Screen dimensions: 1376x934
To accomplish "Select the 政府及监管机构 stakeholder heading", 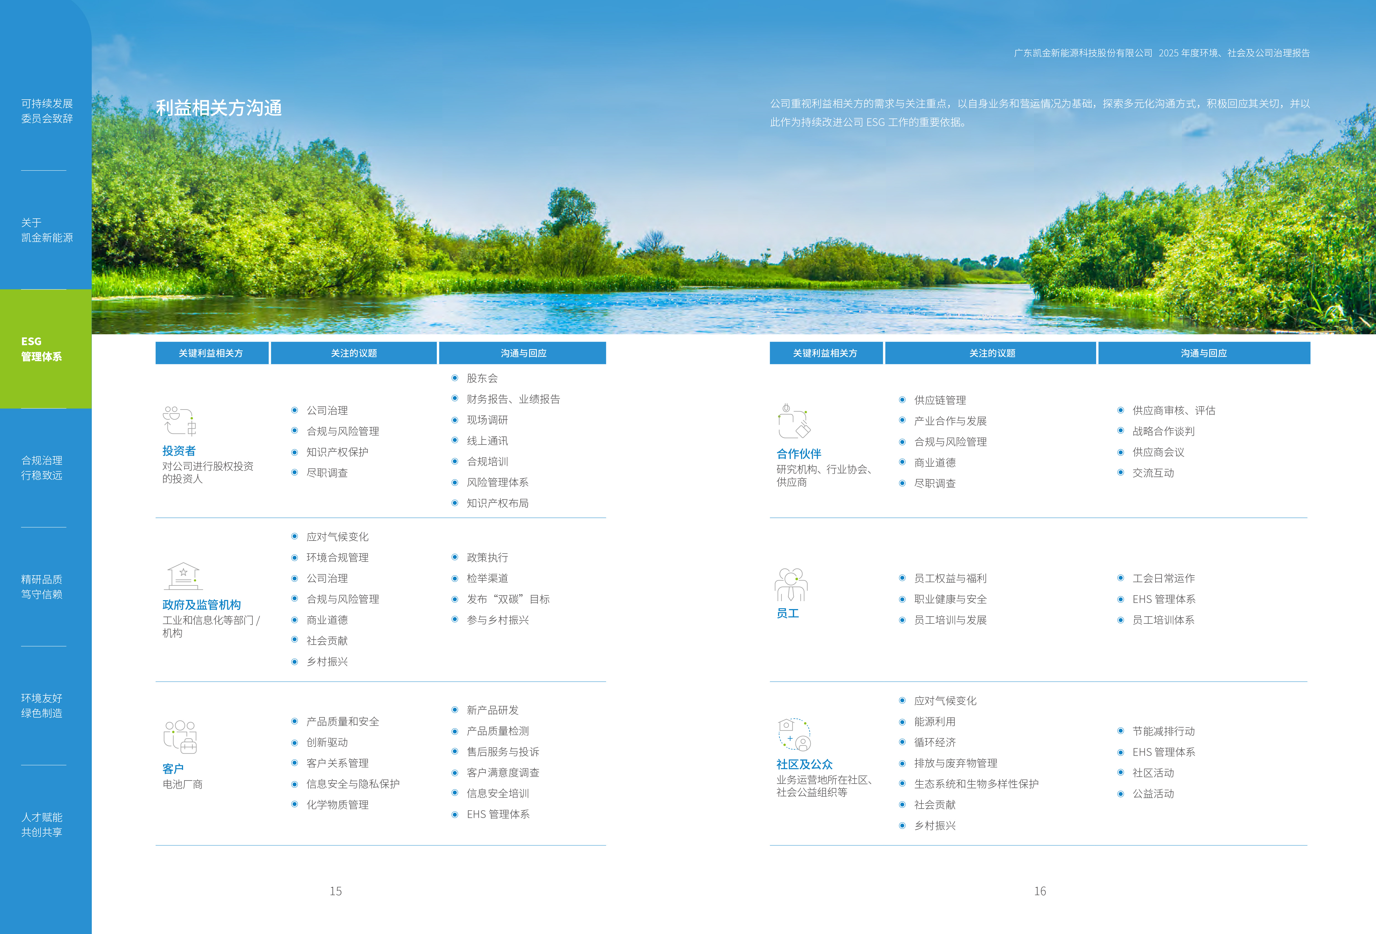I will click(x=201, y=605).
